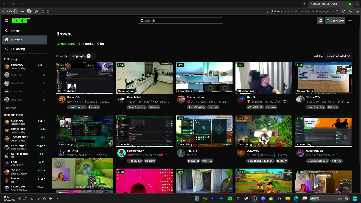Open the user profile avatar menu
Screen dimensions: 361x203
[350, 21]
